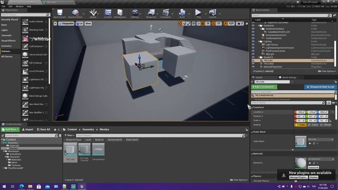The image size is (338, 190).
Task: Open the Static Mesh asset dropdown
Action: (321, 139)
